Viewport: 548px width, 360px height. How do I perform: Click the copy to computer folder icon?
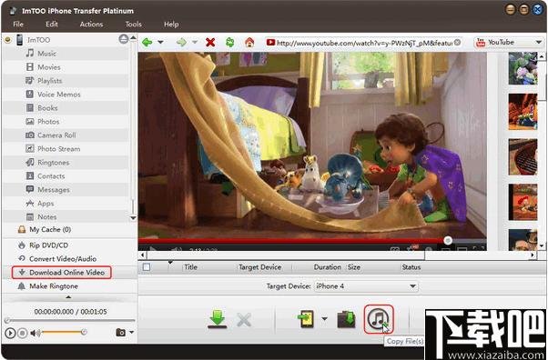tap(346, 319)
